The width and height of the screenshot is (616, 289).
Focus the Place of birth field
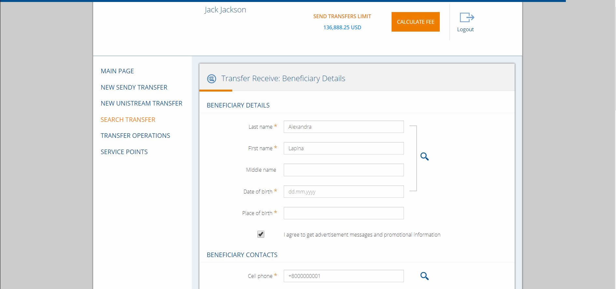pyautogui.click(x=344, y=213)
